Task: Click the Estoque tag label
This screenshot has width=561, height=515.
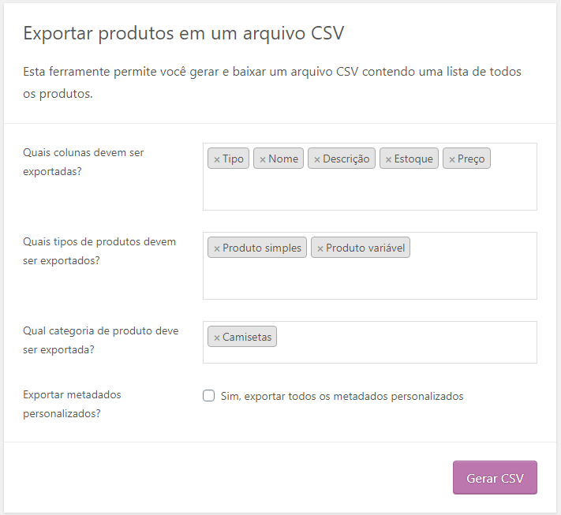Action: (413, 159)
